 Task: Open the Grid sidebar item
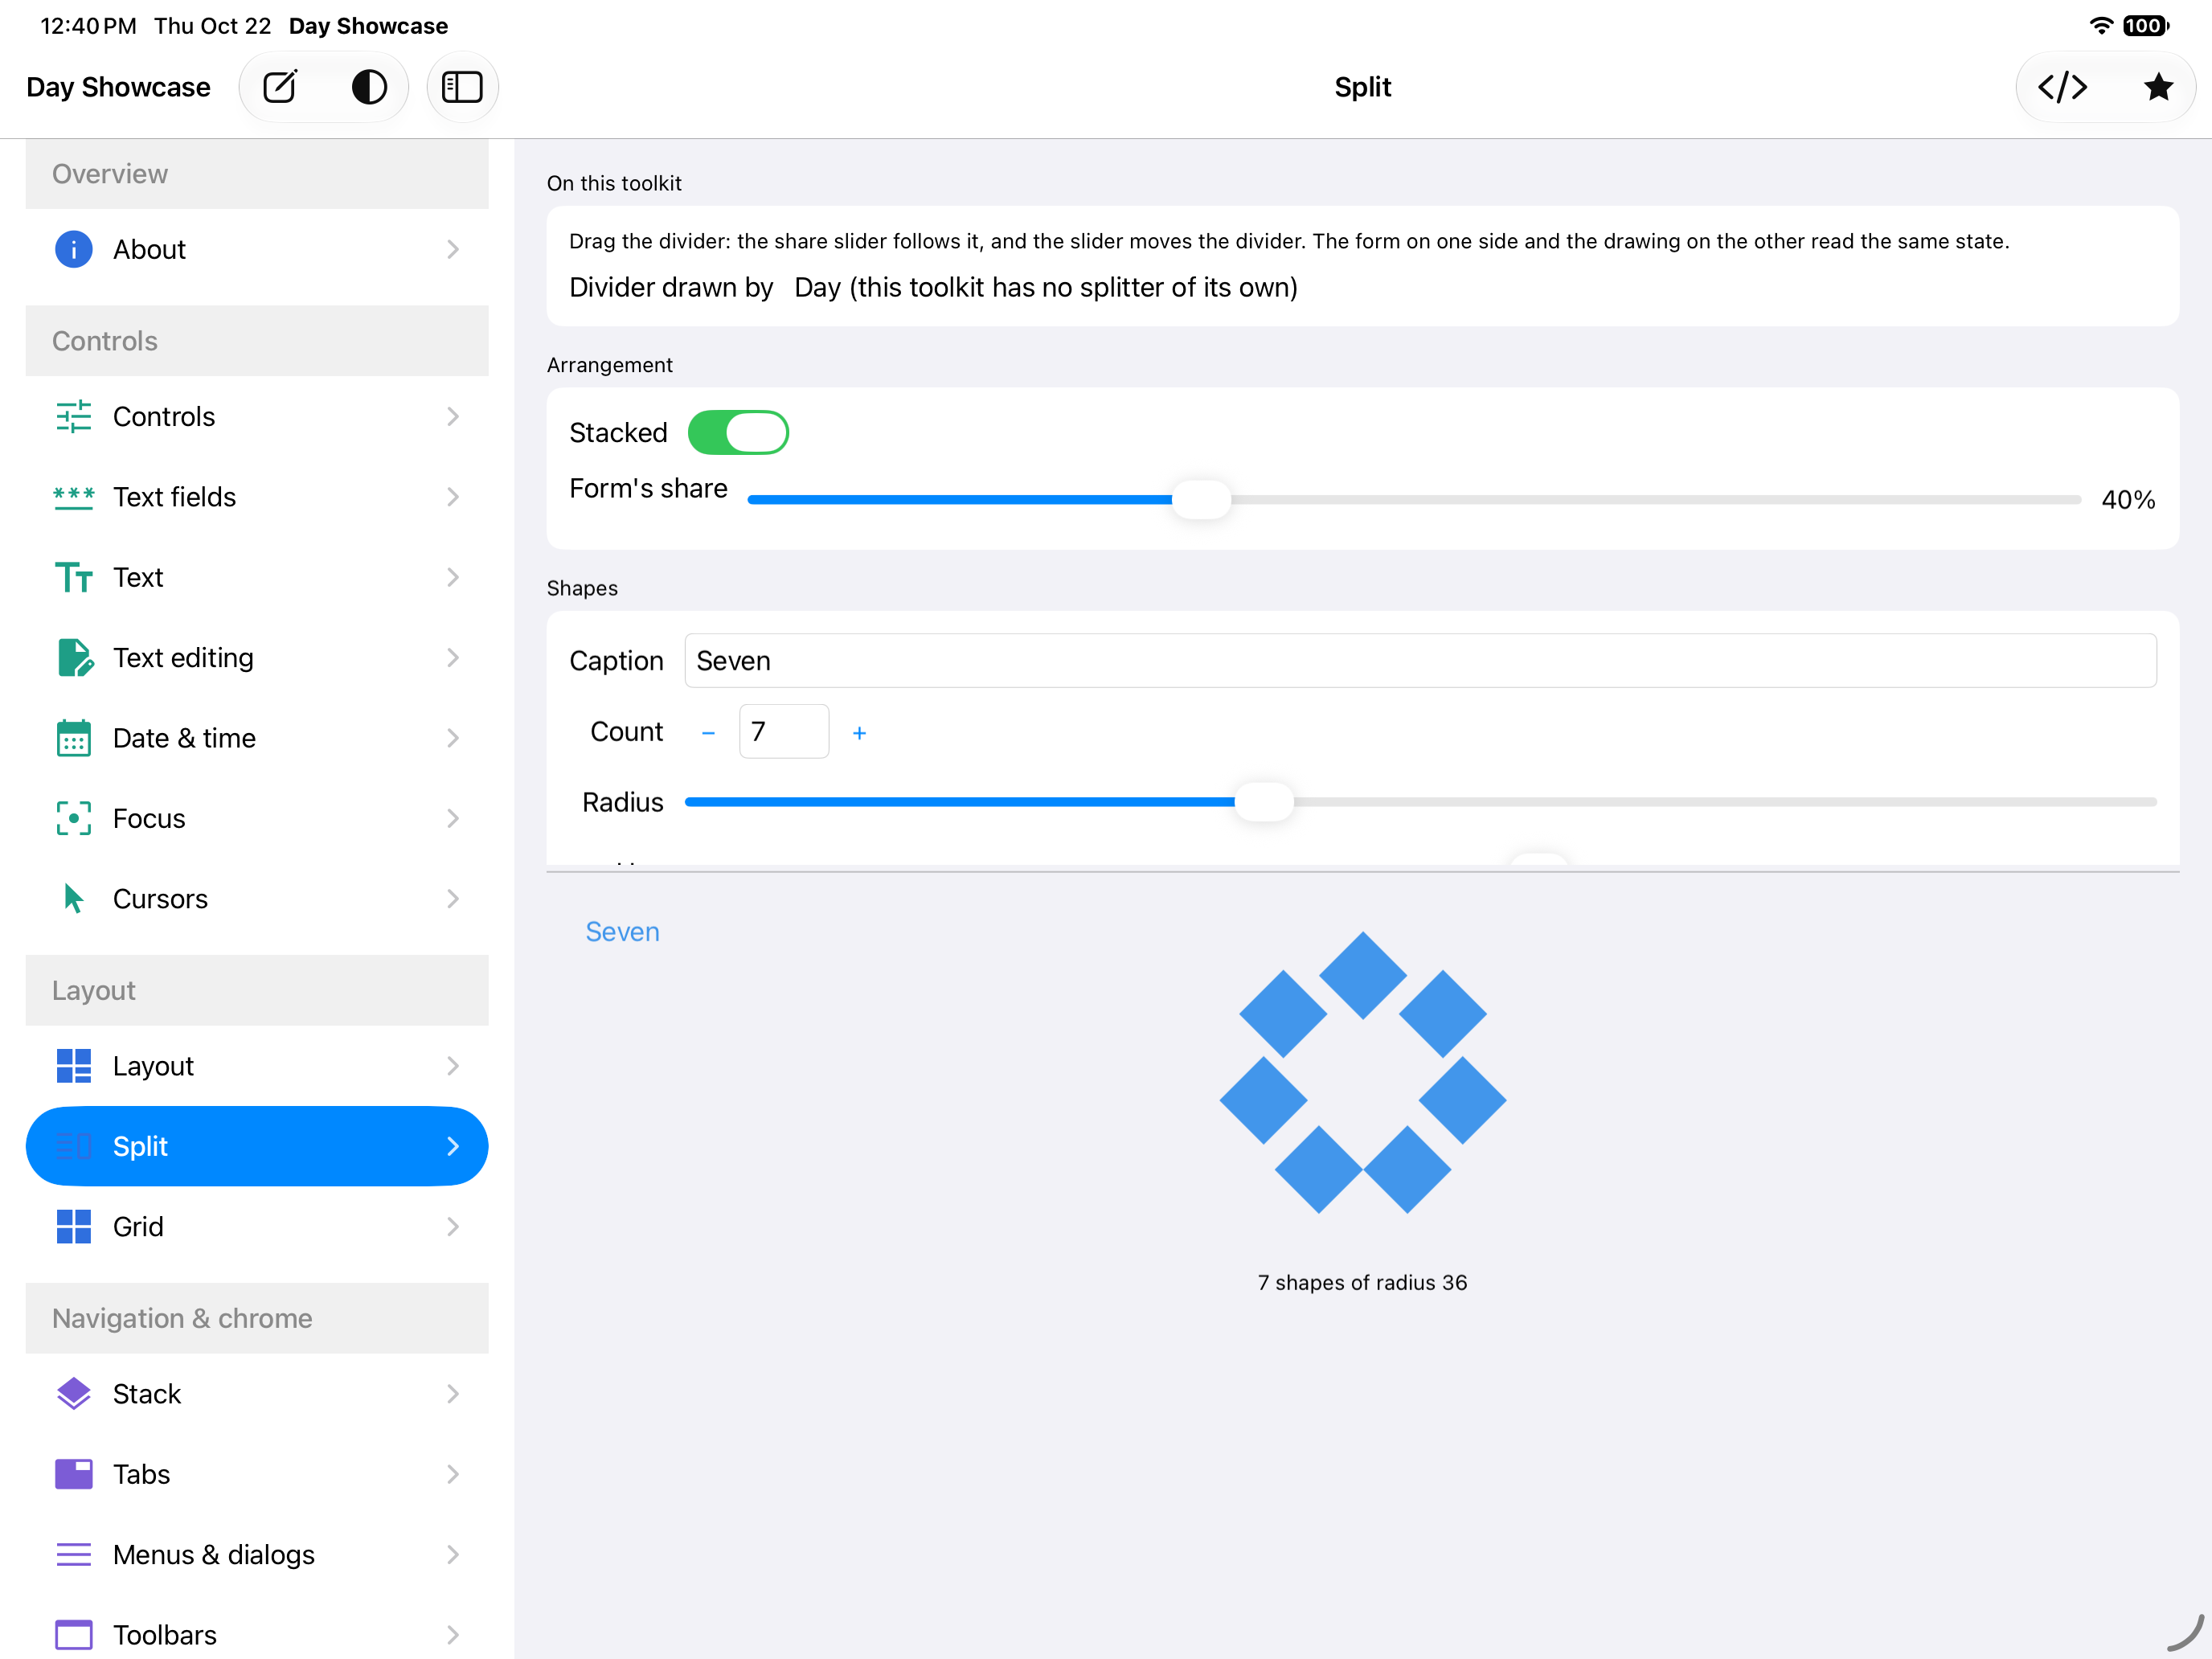pyautogui.click(x=257, y=1226)
